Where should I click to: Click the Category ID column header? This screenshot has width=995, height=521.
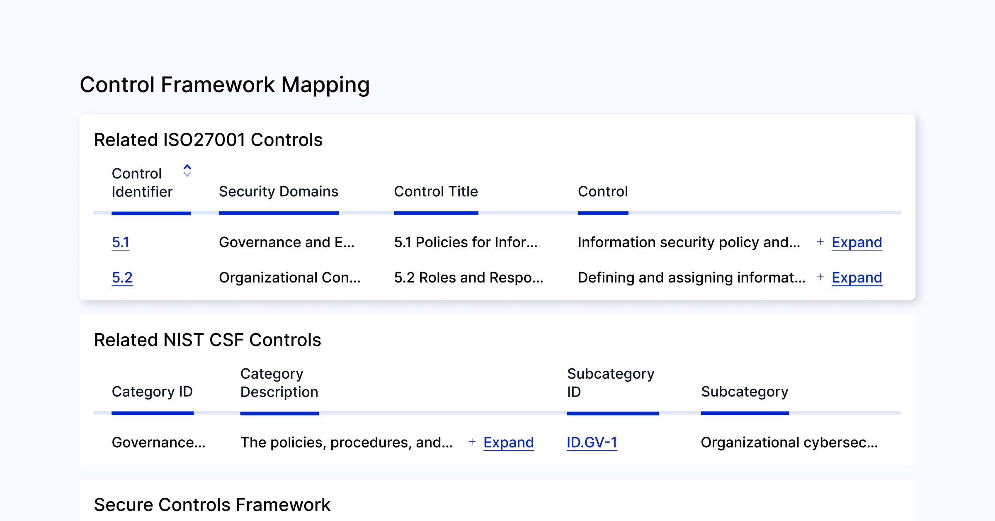tap(152, 392)
